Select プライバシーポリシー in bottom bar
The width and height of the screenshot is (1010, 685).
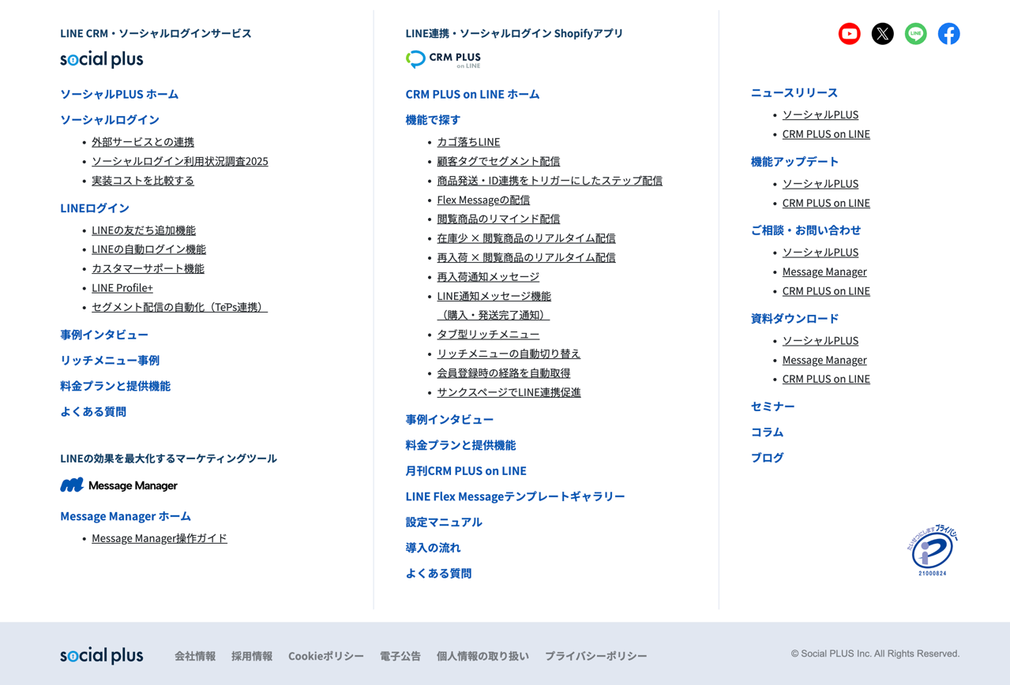coord(595,657)
